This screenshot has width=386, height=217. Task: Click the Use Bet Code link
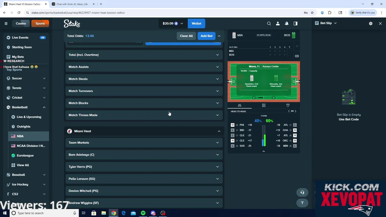349,119
